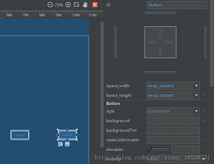214x164 pixels.
Task: Open the ellipsis button next to stateListAnimator
Action: coord(203,140)
